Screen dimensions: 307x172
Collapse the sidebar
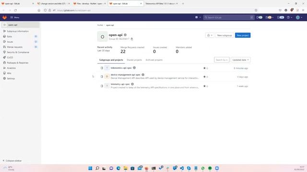click(12, 161)
